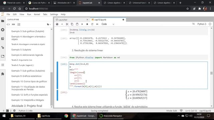Interrupt the kernel with stop icon
214x120 pixels.
point(87,24)
